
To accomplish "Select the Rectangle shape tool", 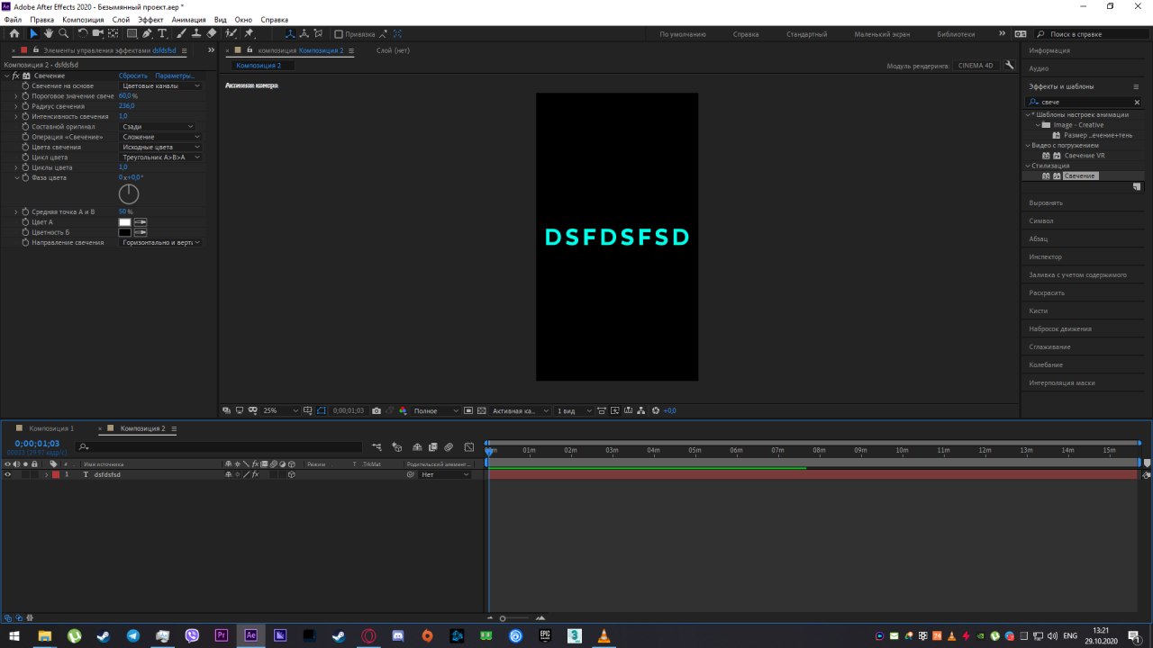I will 132,33.
